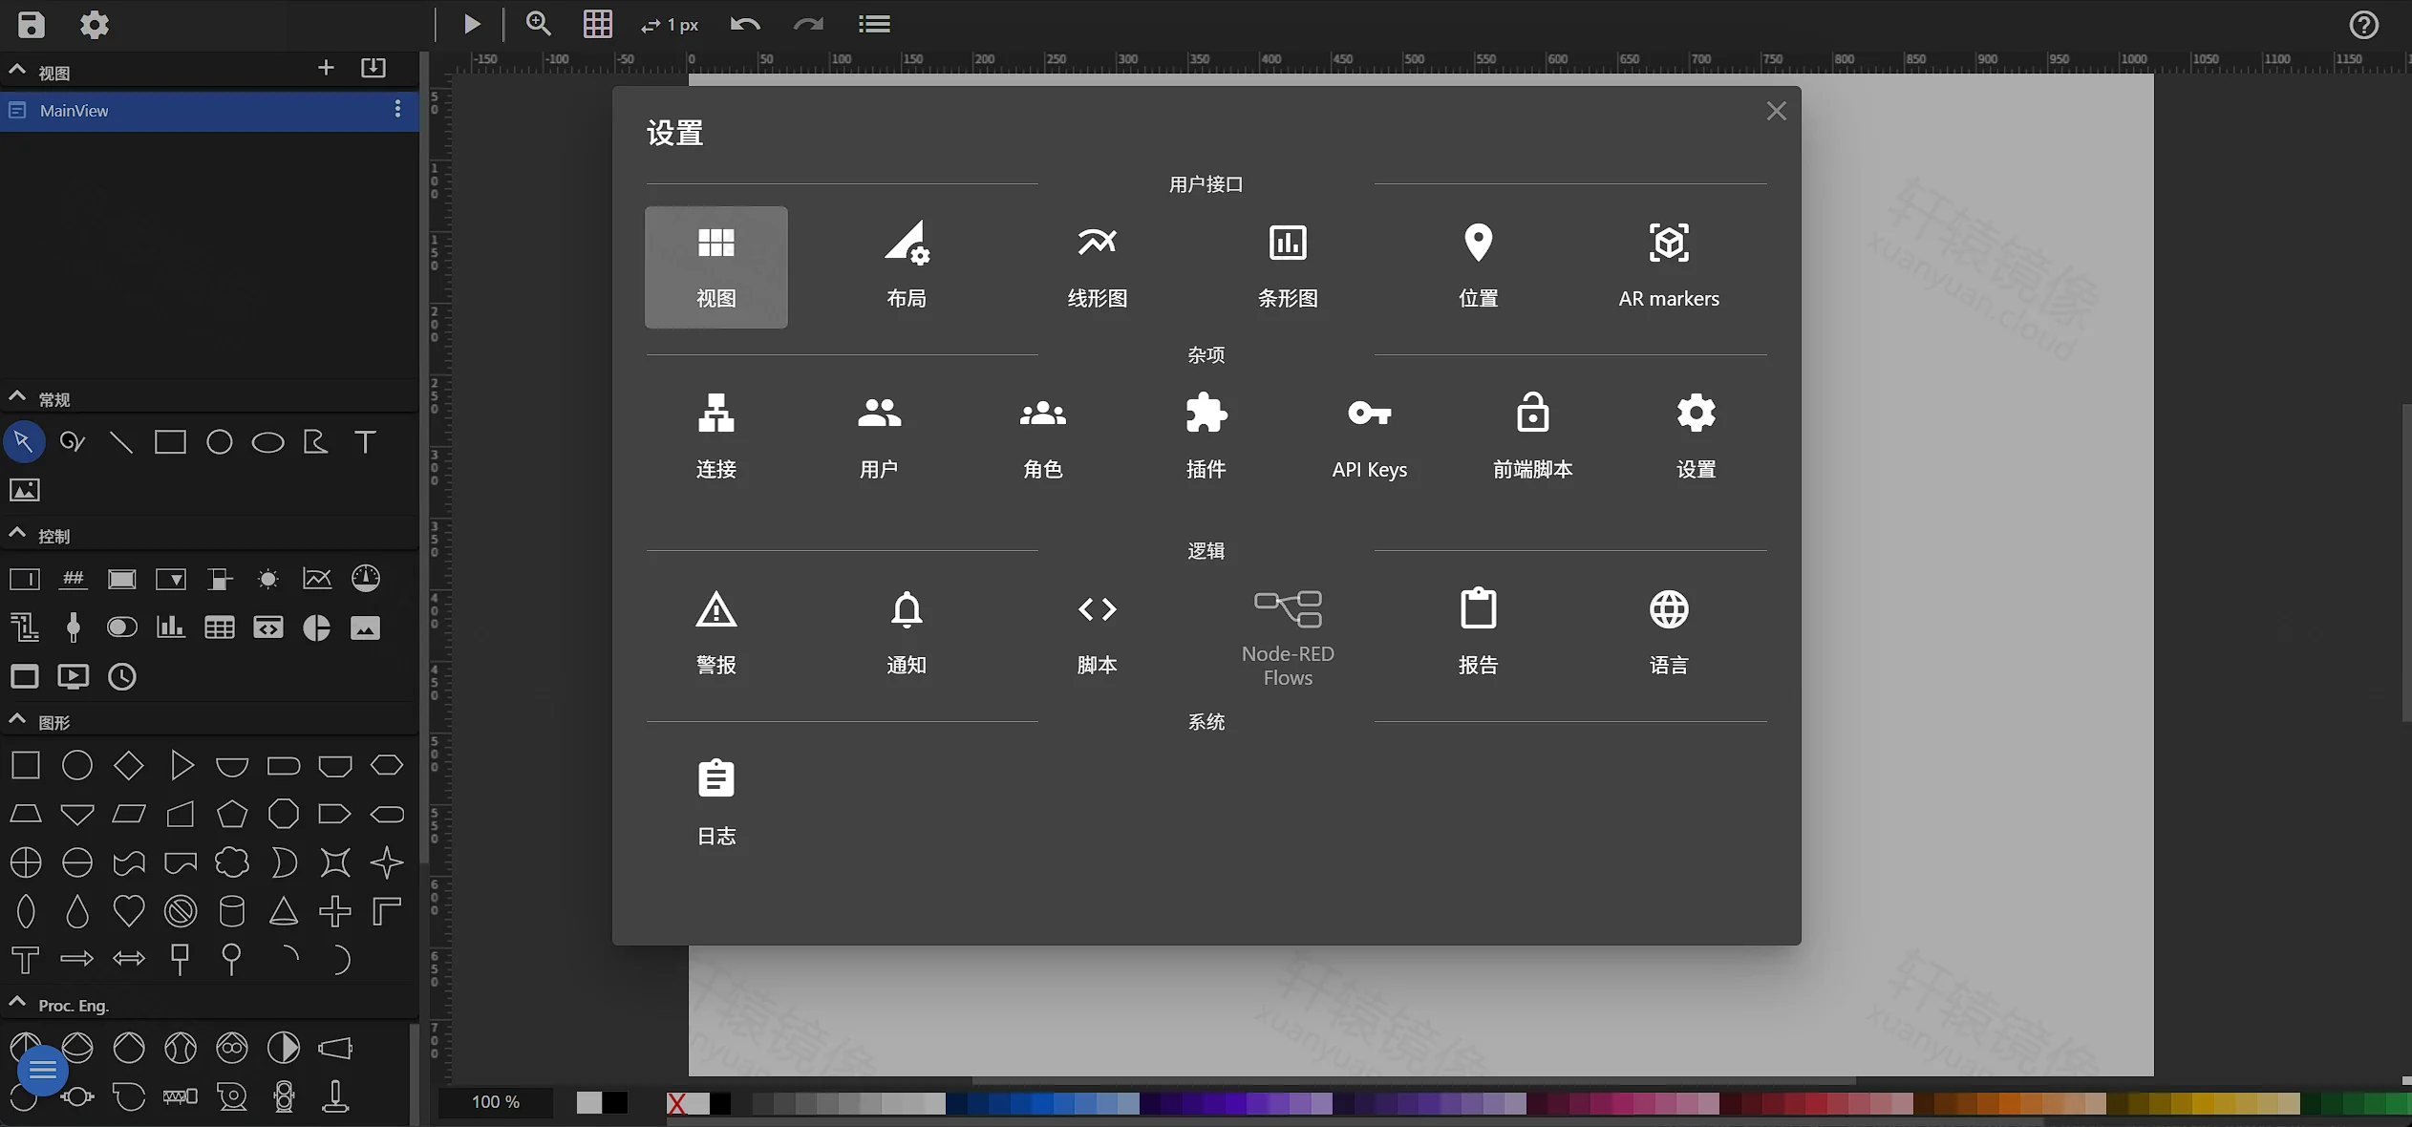
Task: Select the pentagon shape
Action: pyautogui.click(x=232, y=814)
